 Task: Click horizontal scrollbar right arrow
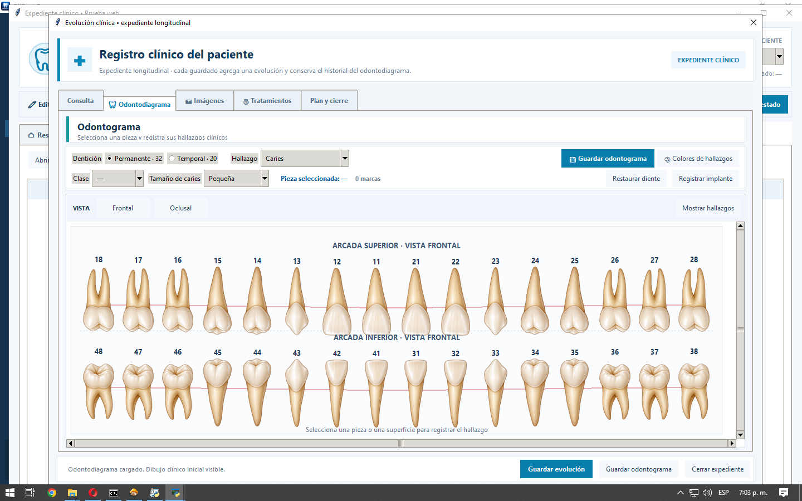tap(732, 443)
